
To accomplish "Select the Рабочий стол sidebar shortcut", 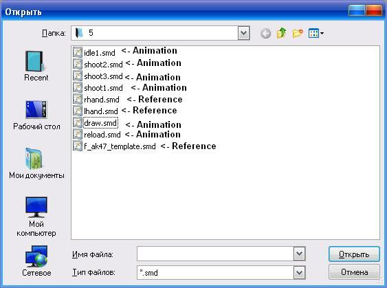I will [x=36, y=115].
